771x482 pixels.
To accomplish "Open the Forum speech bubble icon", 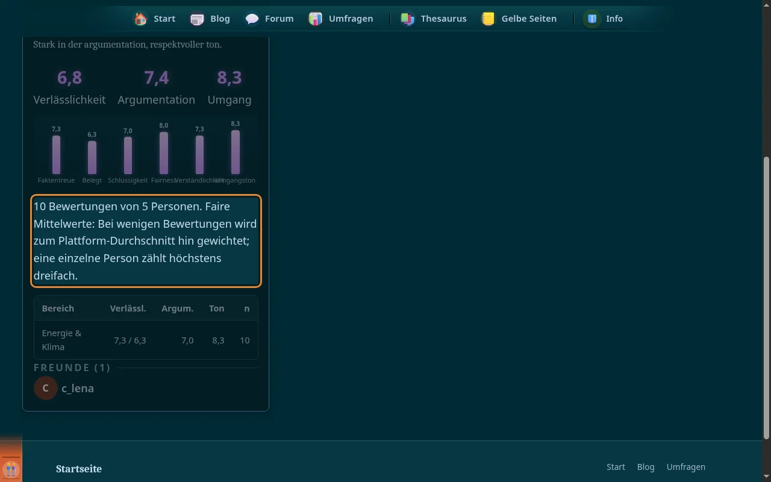I will pyautogui.click(x=252, y=19).
